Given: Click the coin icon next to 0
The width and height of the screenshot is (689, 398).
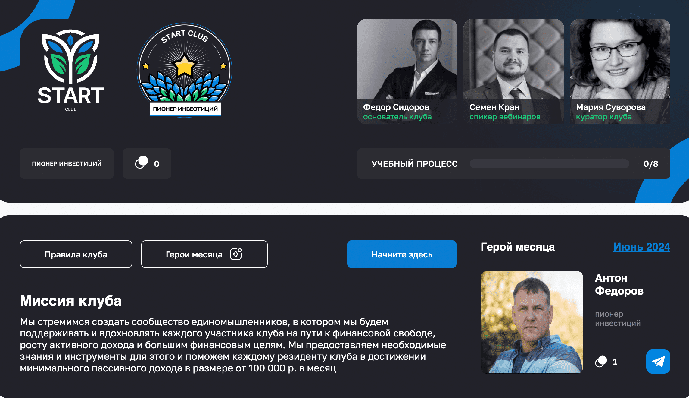Looking at the screenshot, I should pyautogui.click(x=142, y=163).
